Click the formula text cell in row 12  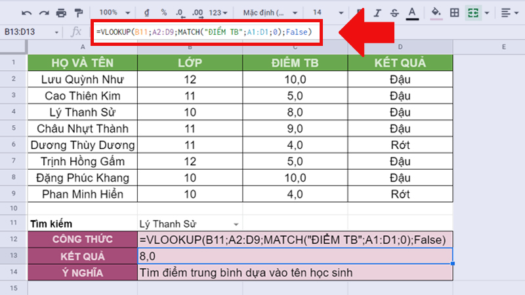[x=295, y=239]
